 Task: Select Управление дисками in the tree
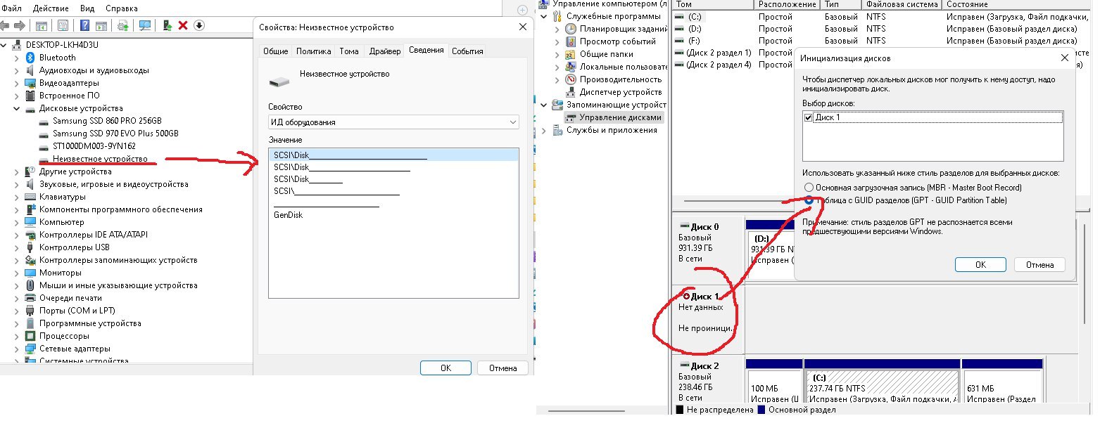pyautogui.click(x=614, y=117)
